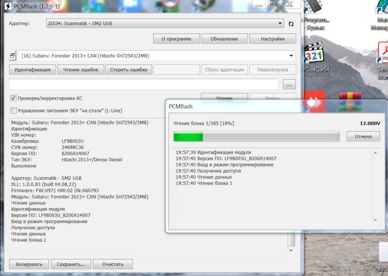
Task: Click main log scrollbar down arrow
Action: pyautogui.click(x=291, y=251)
